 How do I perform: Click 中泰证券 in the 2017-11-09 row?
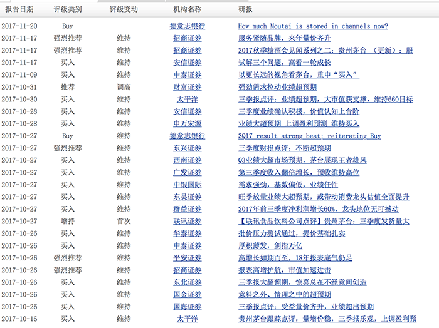[x=188, y=75]
